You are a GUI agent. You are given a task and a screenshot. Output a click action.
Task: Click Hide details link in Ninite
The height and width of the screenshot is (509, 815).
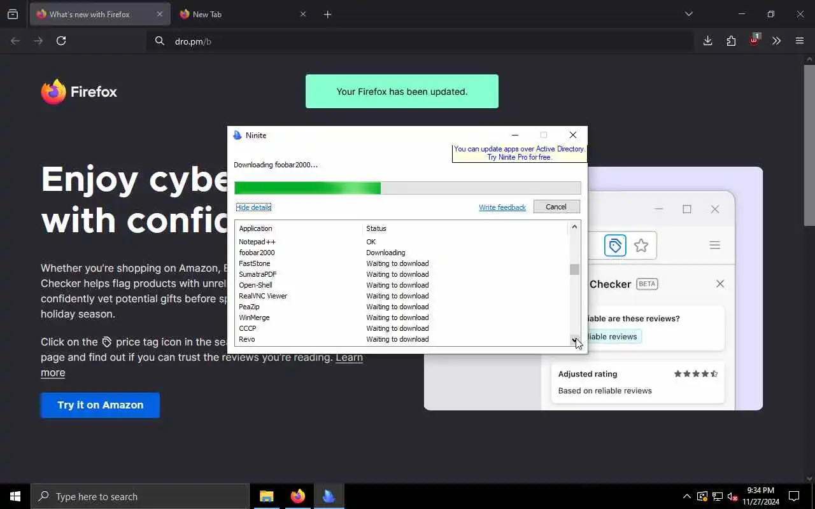(253, 207)
